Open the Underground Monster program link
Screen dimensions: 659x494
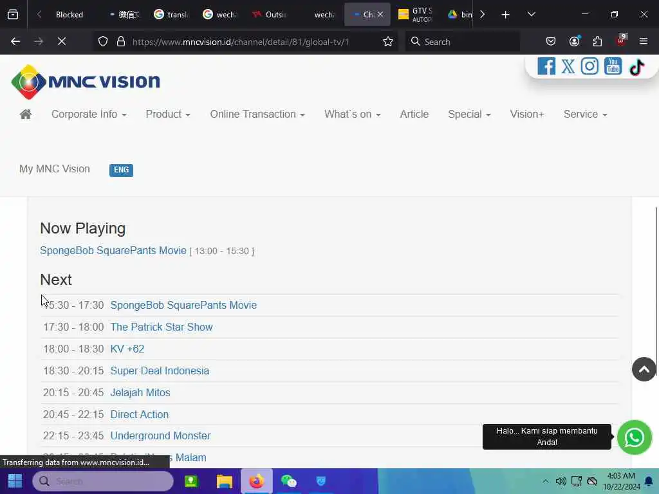coord(160,435)
